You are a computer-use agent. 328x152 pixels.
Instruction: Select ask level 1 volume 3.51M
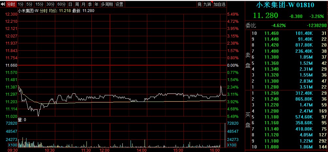[x=306, y=87]
